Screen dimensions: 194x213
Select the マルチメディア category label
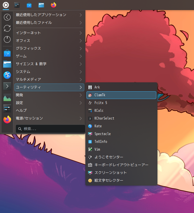[28, 79]
